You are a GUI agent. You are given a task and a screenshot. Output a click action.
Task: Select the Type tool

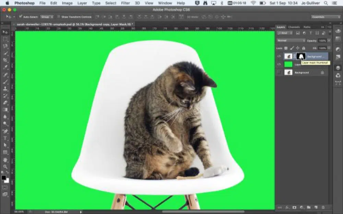pyautogui.click(x=5, y=138)
